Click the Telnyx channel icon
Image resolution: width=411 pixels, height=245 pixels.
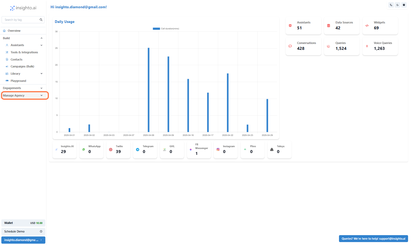272,150
